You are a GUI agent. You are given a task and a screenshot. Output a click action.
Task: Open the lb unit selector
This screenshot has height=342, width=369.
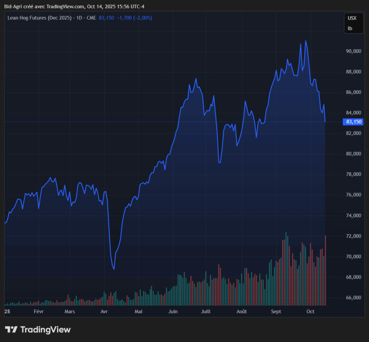point(350,28)
